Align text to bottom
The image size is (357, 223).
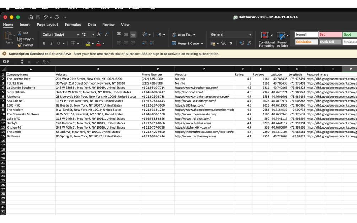(133, 34)
